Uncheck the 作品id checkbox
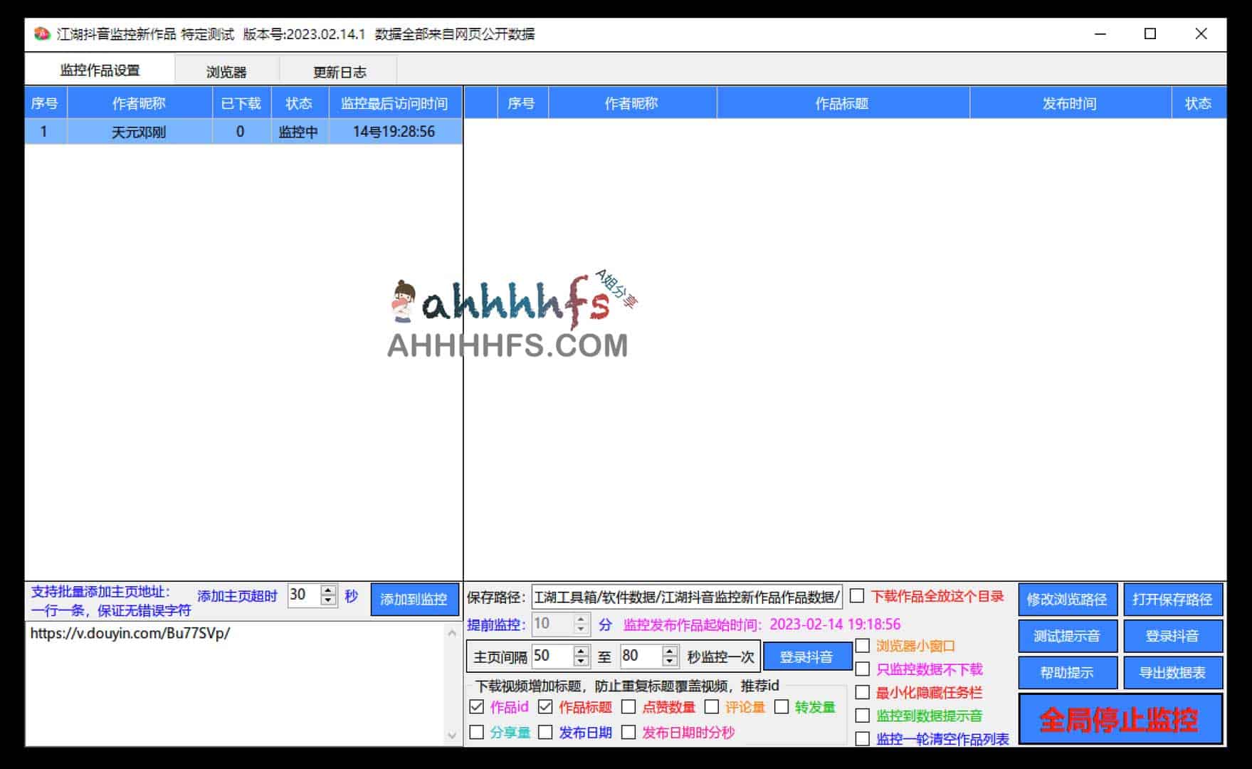 point(476,707)
